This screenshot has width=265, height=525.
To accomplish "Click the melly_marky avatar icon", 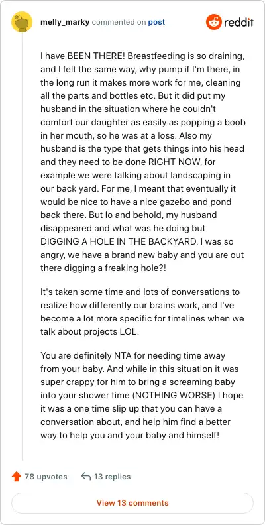I will (22, 22).
